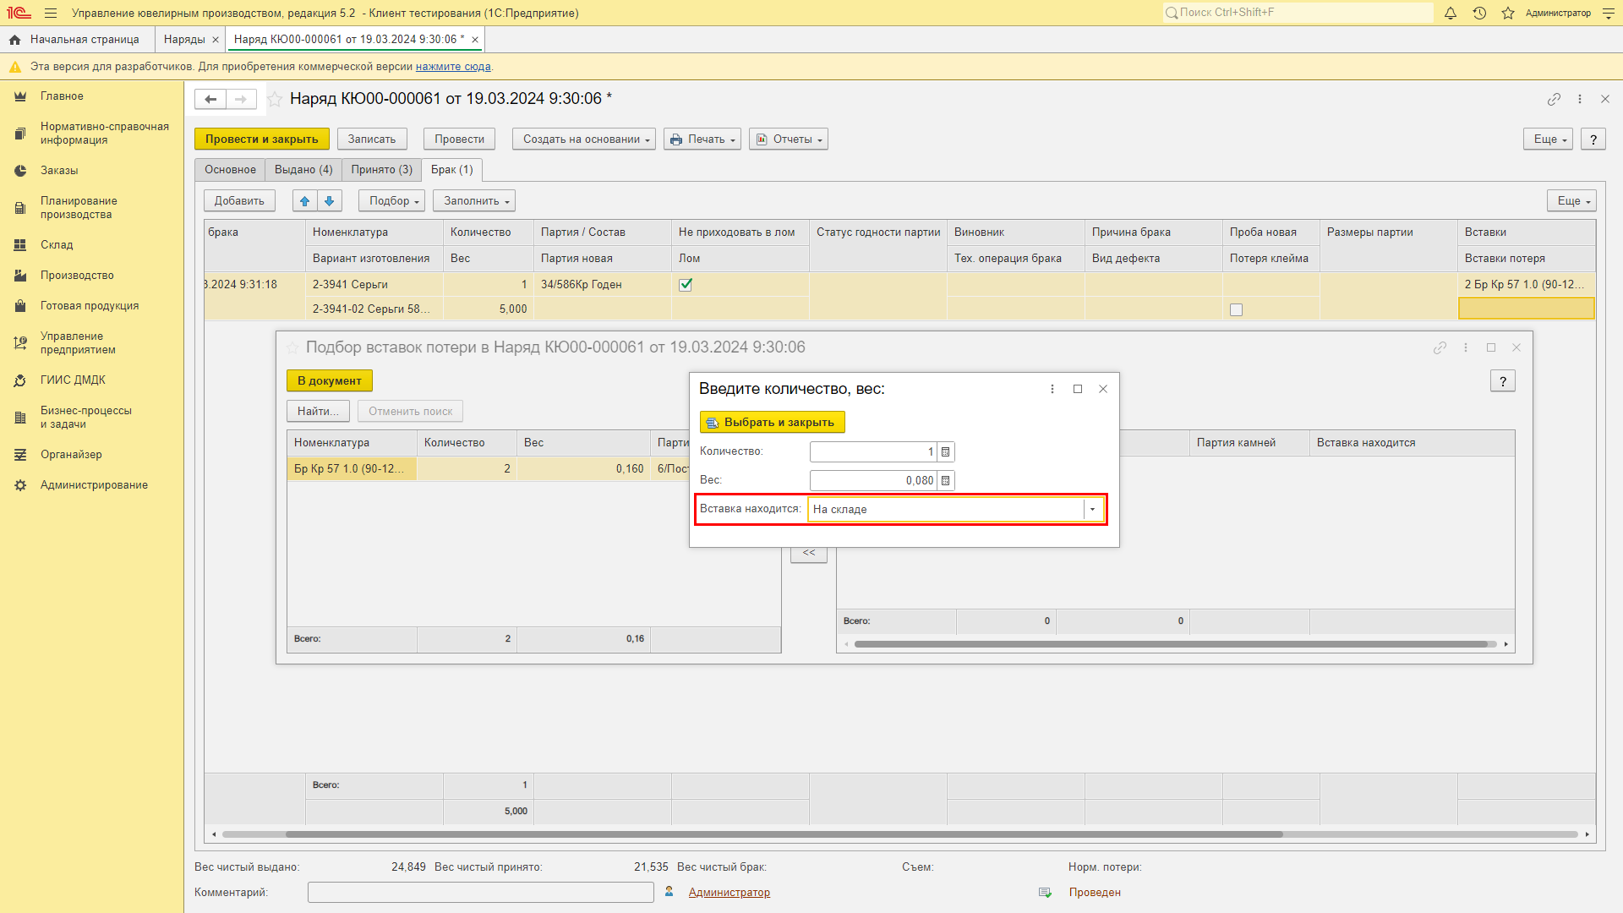Image resolution: width=1623 pixels, height=913 pixels.
Task: Close the Наряд КЮ00-000061 tab
Action: click(475, 40)
